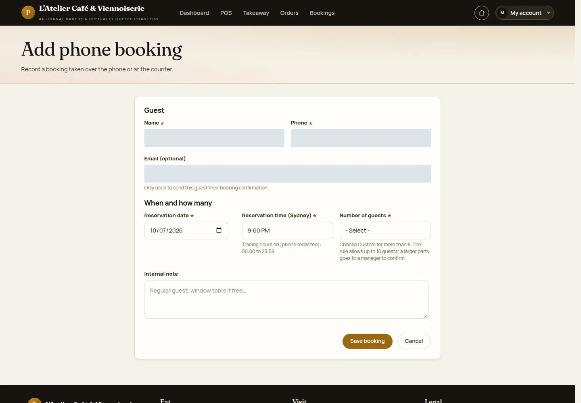
Task: Click the M avatar in account button
Action: coord(502,13)
